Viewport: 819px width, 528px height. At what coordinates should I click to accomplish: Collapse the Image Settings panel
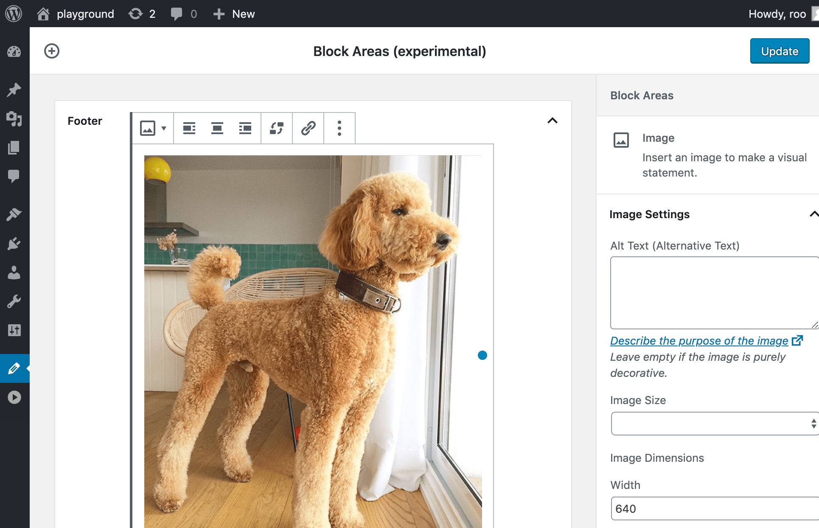(813, 214)
